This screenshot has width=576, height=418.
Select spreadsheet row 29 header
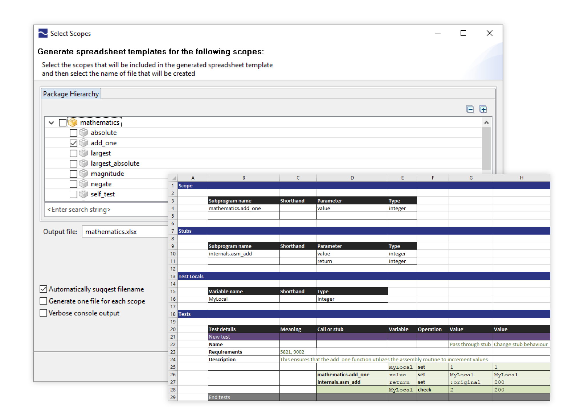tap(173, 397)
